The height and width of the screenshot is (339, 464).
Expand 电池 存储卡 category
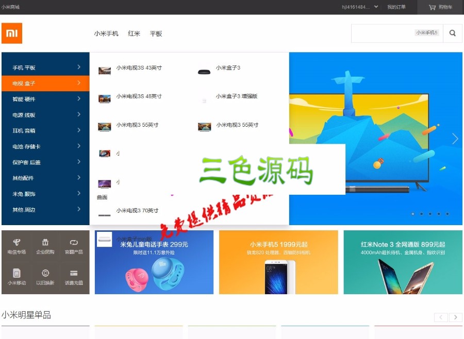(x=45, y=146)
